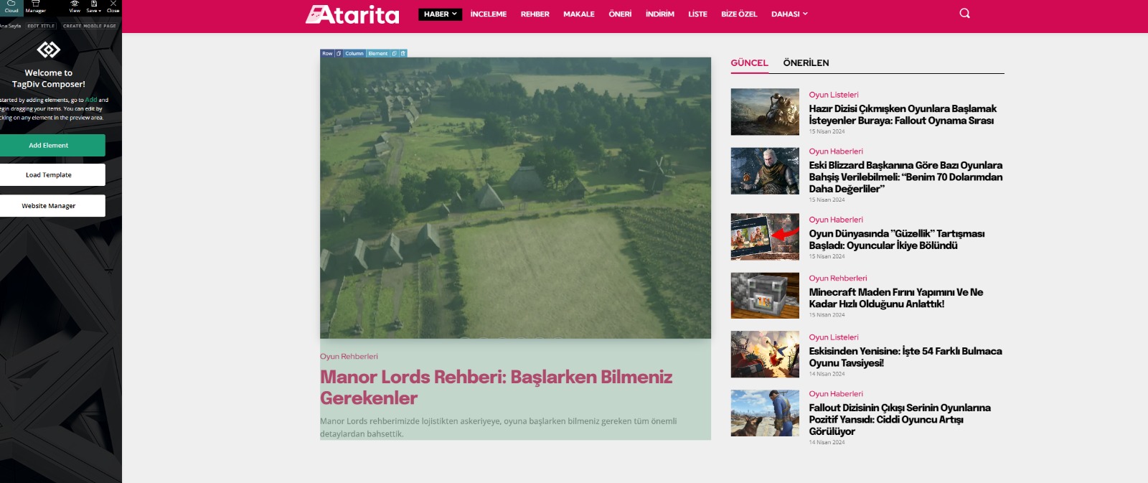Viewport: 1148px width, 483px height.
Task: Click Oyun Haberleri category above Güzellik article
Action: [x=836, y=220]
